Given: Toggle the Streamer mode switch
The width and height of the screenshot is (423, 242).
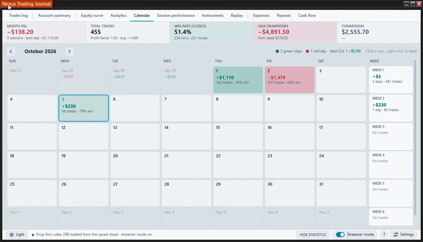Looking at the screenshot, I should coord(340,234).
